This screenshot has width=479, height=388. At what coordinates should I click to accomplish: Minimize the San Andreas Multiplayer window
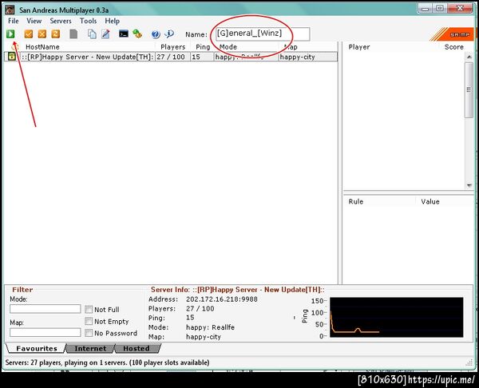425,8
